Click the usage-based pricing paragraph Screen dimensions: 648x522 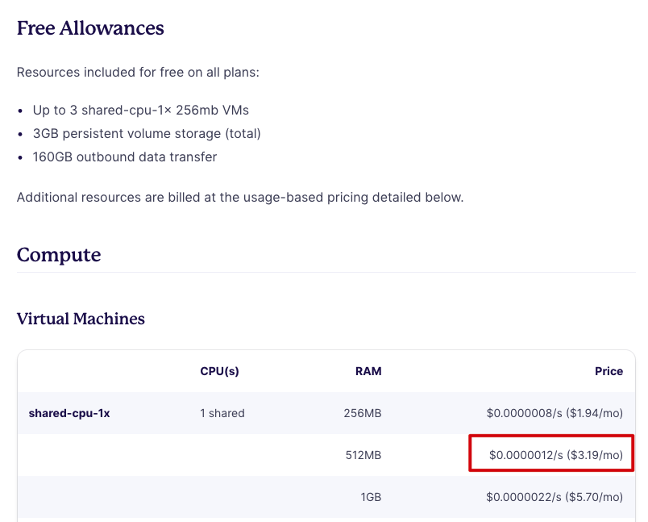click(x=240, y=198)
